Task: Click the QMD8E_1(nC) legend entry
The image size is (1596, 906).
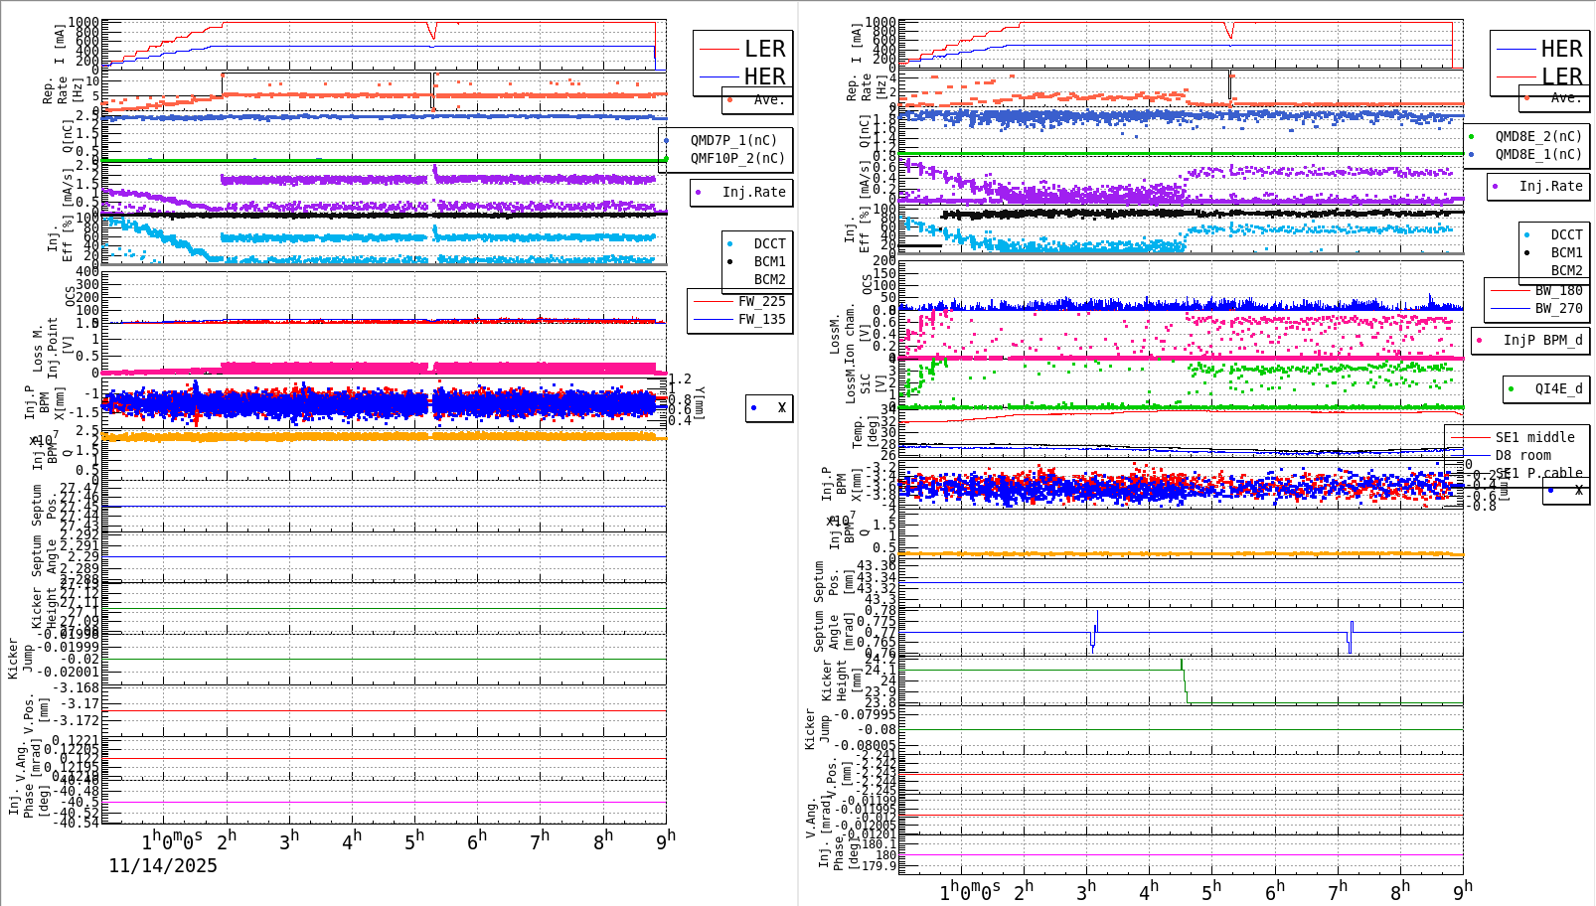Action: click(x=1538, y=154)
